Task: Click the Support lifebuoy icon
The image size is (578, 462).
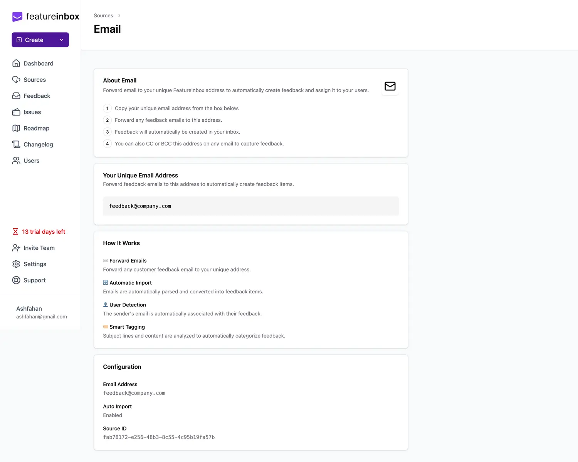Action: coord(16,280)
